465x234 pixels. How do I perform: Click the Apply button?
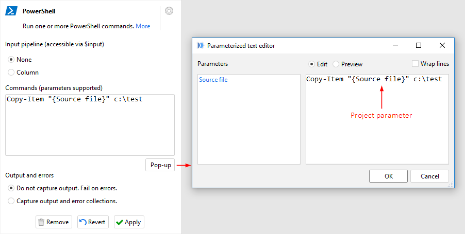point(129,222)
